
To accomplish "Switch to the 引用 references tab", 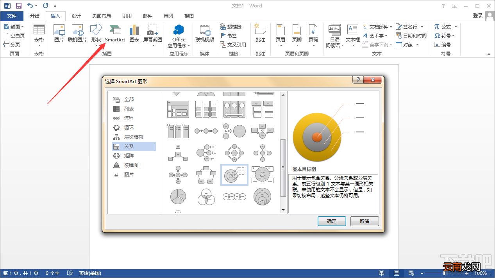I will point(127,16).
